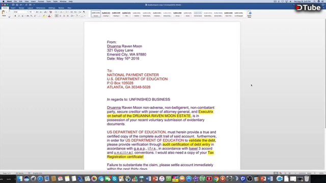The width and height of the screenshot is (326, 183).
Task: Click the shading paint bucket icon
Action: pos(77,15)
